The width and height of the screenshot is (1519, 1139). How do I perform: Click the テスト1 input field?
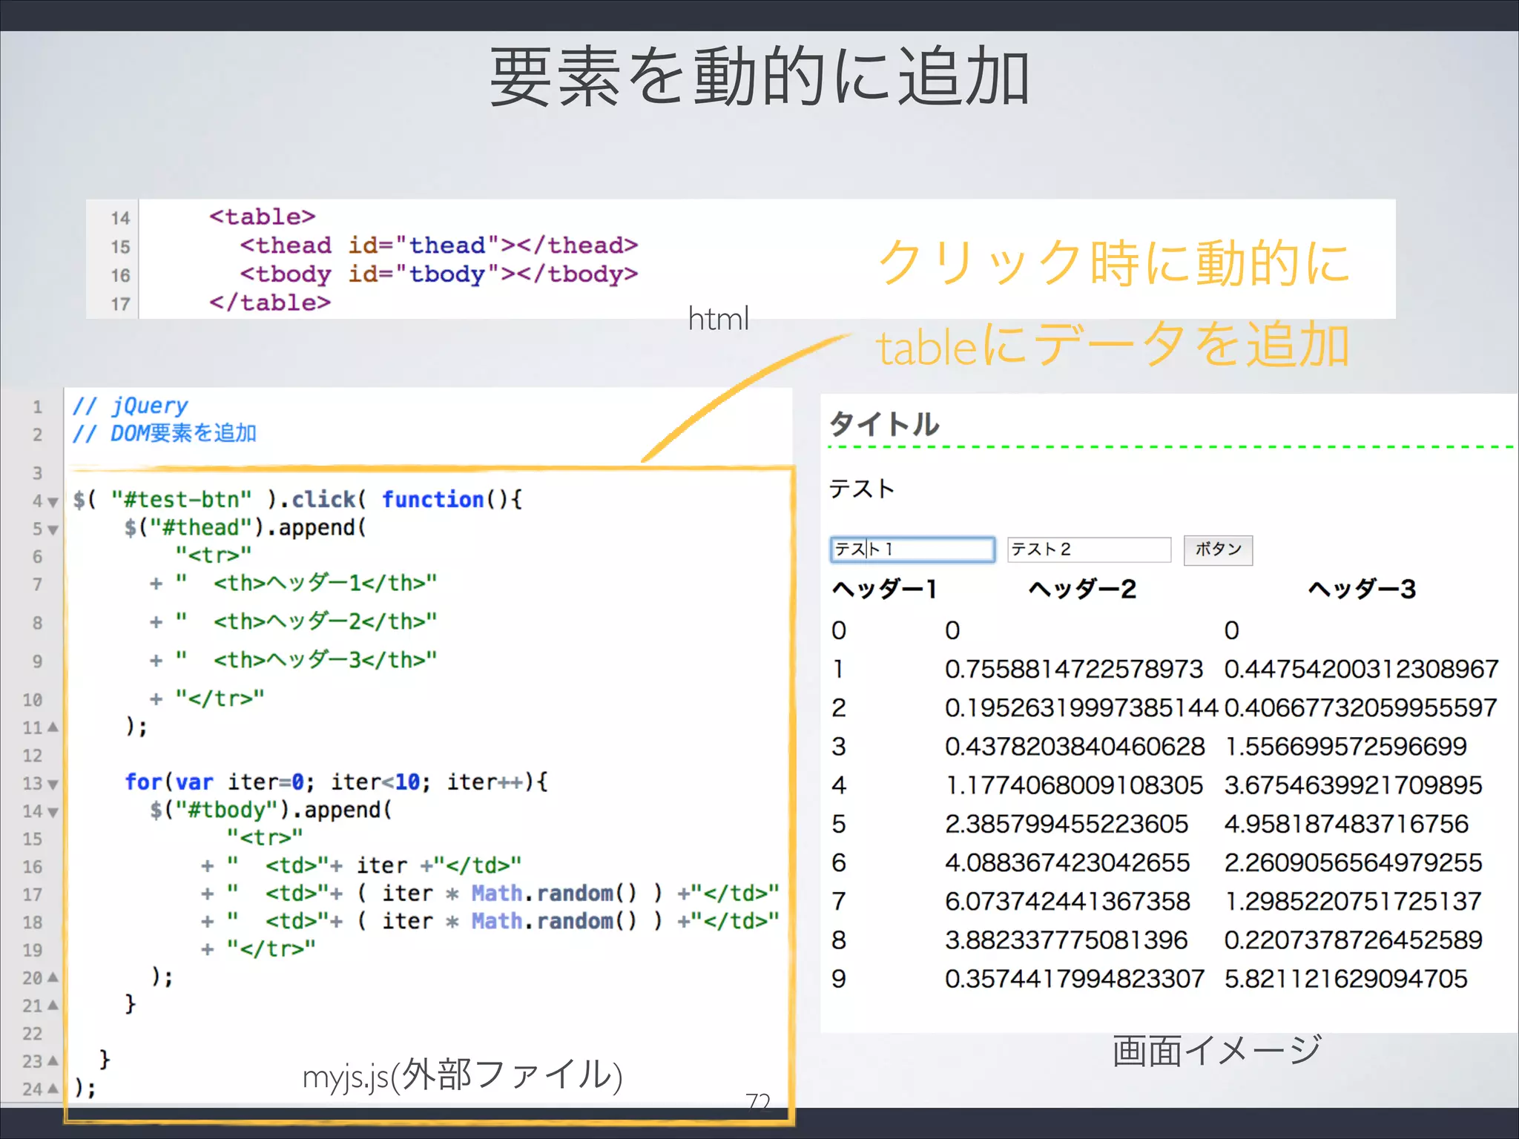912,549
